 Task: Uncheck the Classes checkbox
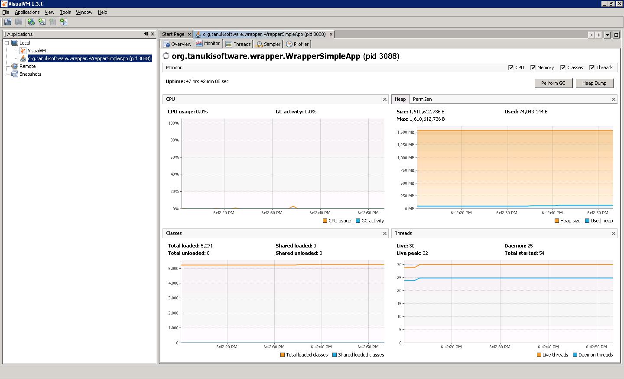tap(563, 67)
